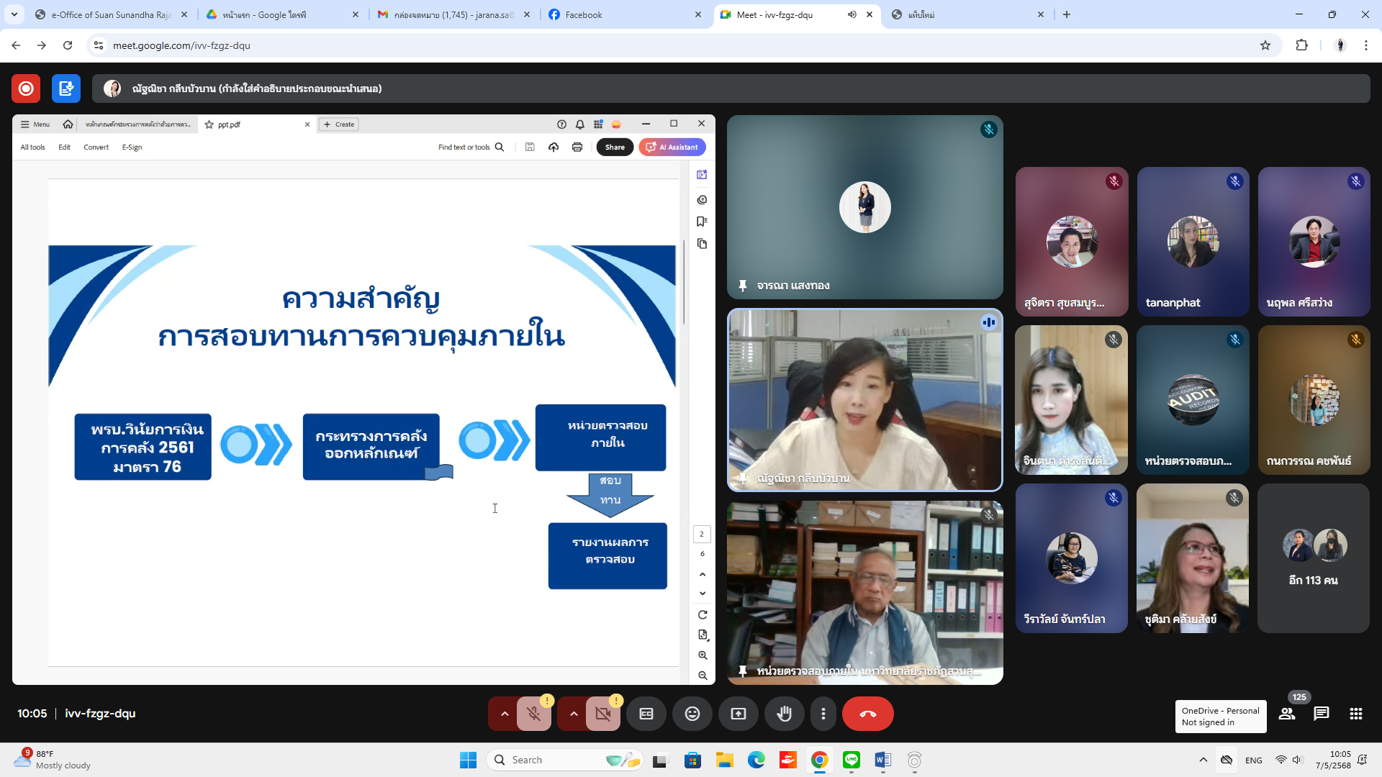Open the chat panel icon
The image size is (1382, 777).
tap(1321, 714)
